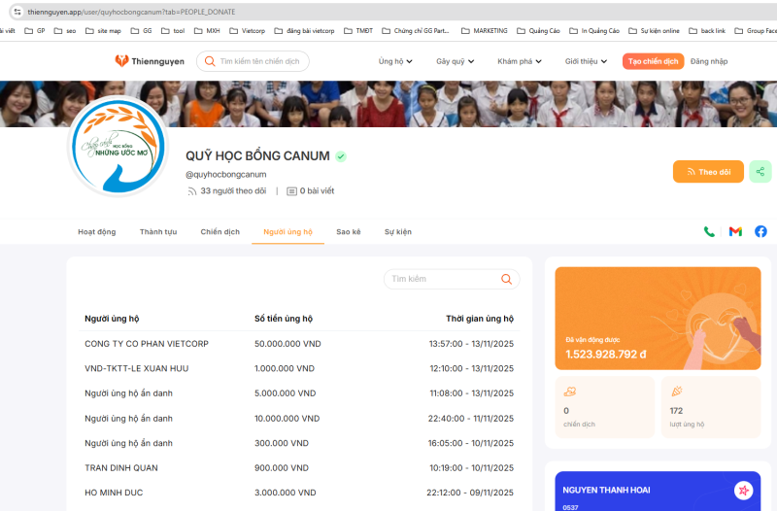Click the 300.000 VND amount
777x511 pixels.
coord(282,443)
